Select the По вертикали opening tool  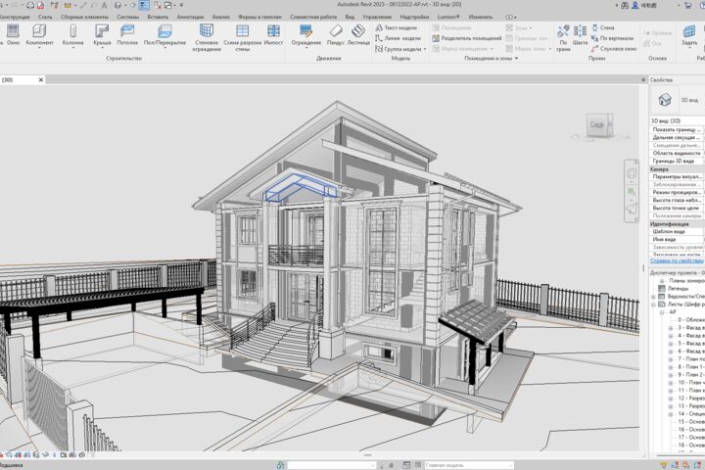coord(612,38)
